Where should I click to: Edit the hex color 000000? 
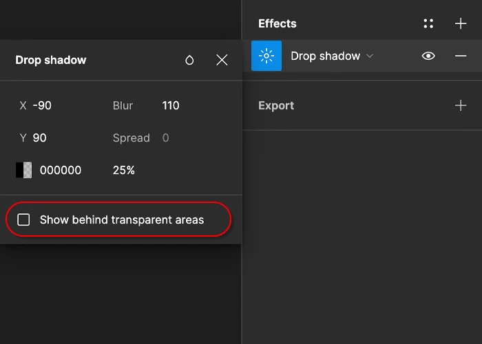point(61,170)
